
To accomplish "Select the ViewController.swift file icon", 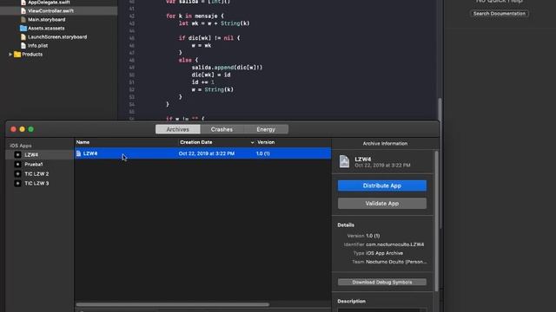I will [23, 11].
